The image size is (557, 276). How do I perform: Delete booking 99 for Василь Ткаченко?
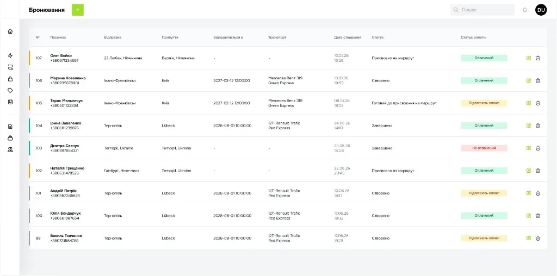[x=538, y=238]
